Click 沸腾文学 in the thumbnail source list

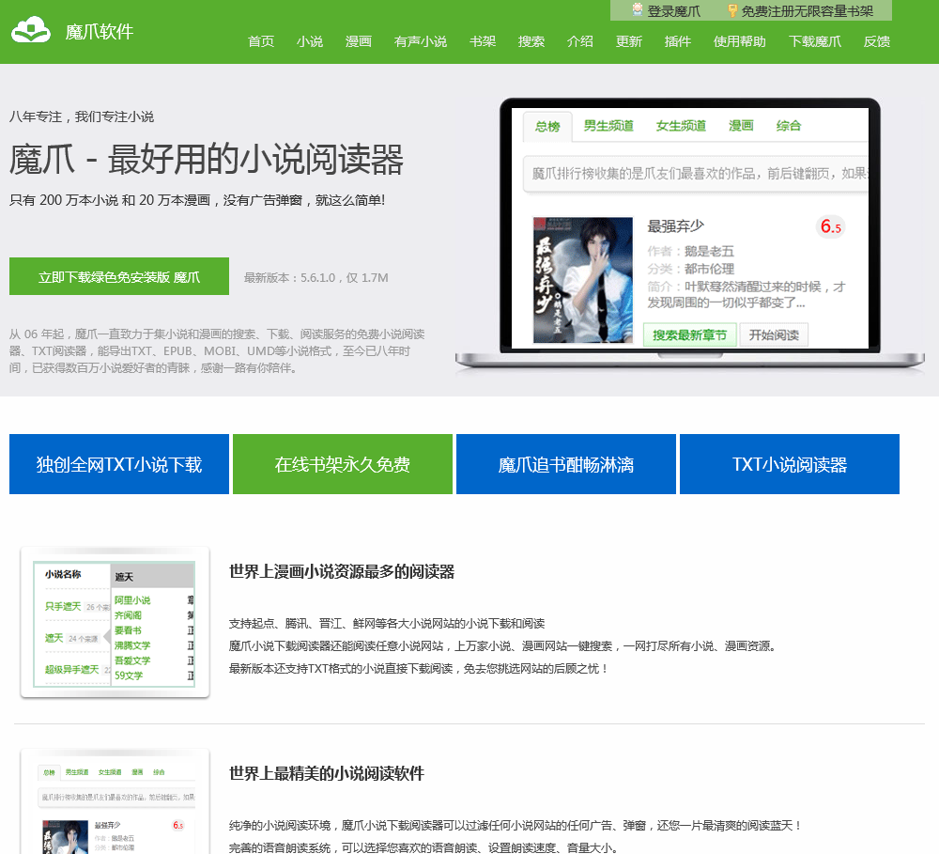pyautogui.click(x=132, y=645)
